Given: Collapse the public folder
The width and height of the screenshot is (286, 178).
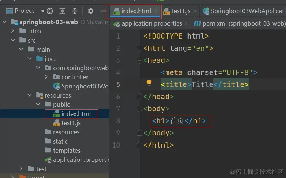Looking at the screenshot, I should pyautogui.click(x=38, y=104).
